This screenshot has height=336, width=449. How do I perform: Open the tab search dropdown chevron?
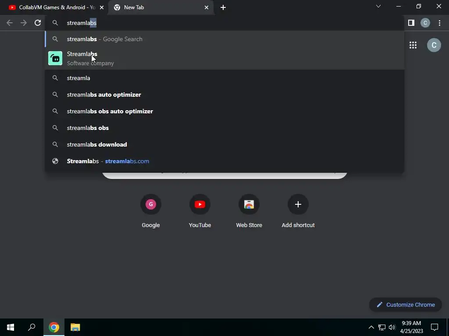[x=378, y=6]
